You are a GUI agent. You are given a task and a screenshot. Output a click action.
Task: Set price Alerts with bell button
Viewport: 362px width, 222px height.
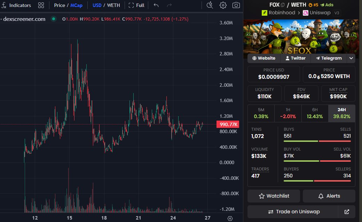pos(329,196)
